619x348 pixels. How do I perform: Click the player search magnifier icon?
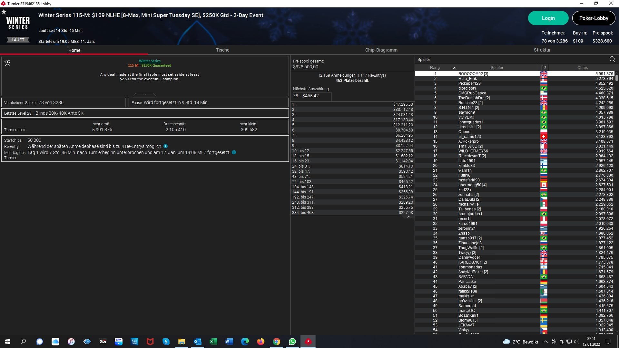pyautogui.click(x=612, y=59)
